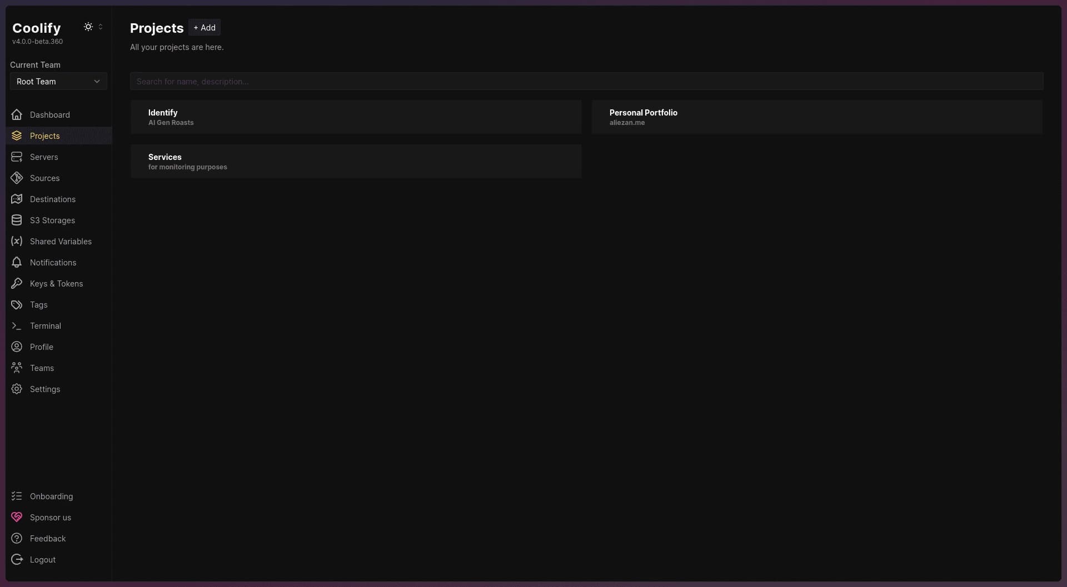Go to Teams page
The image size is (1067, 587).
coord(58,368)
